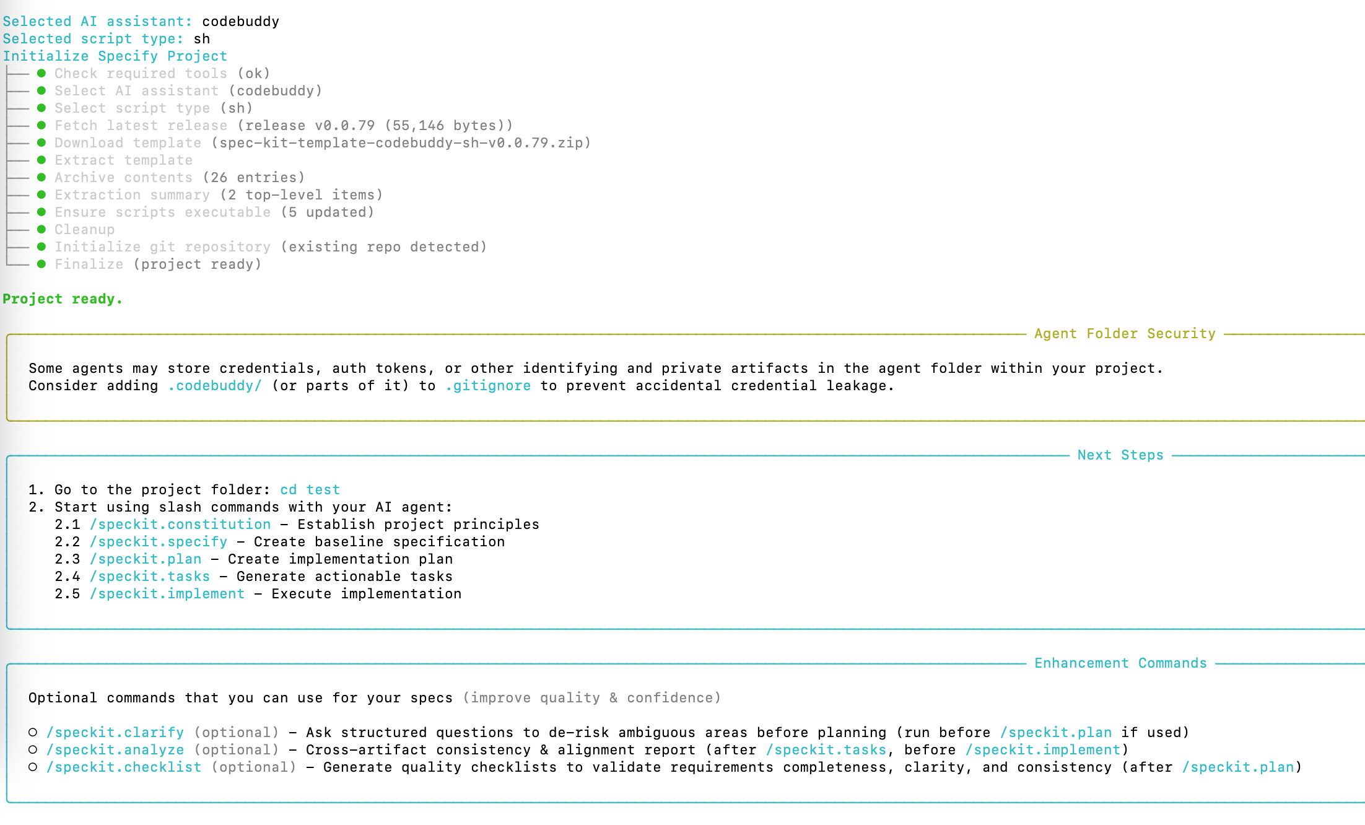
Task: Click green dot next to Download template
Action: (41, 142)
